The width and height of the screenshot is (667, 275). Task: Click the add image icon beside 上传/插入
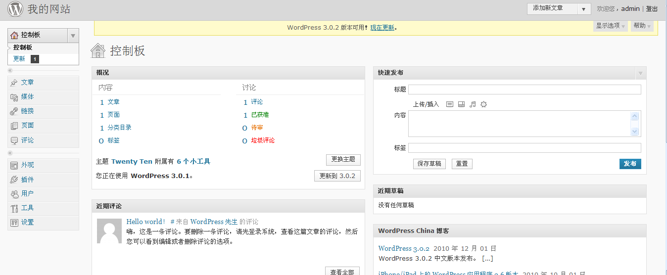[450, 104]
